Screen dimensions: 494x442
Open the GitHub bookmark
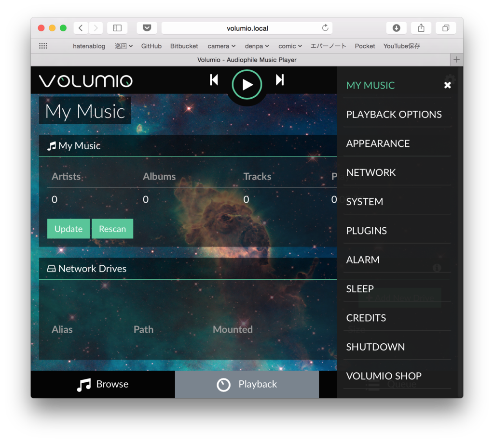click(151, 46)
